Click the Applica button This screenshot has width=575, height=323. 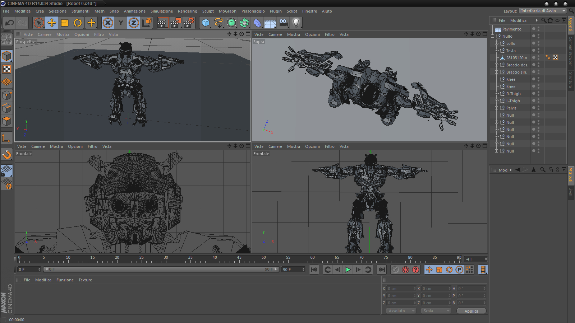coord(471,311)
